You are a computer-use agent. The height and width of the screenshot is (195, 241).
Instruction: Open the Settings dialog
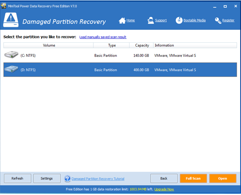point(47,178)
